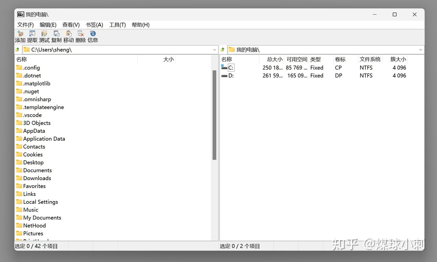Select drive D: in the right panel
This screenshot has width=437, height=262.
click(231, 76)
